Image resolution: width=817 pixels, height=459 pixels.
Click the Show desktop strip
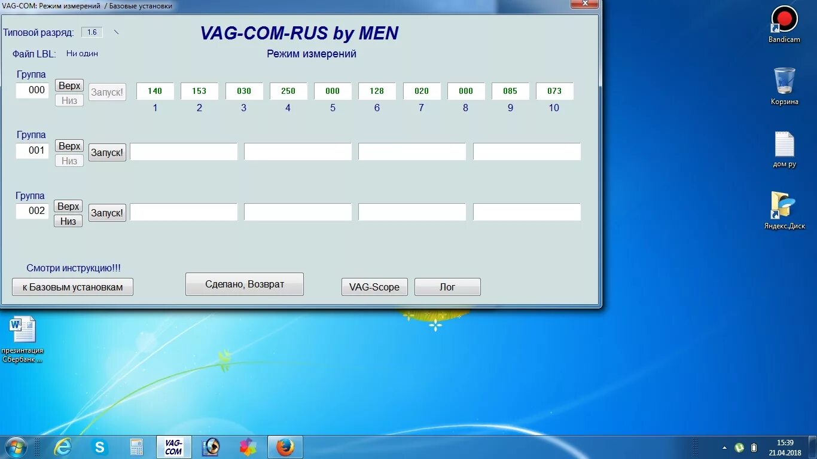[813, 448]
